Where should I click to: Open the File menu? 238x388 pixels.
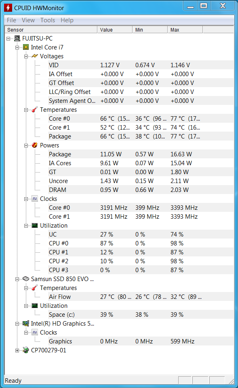[x=11, y=20]
